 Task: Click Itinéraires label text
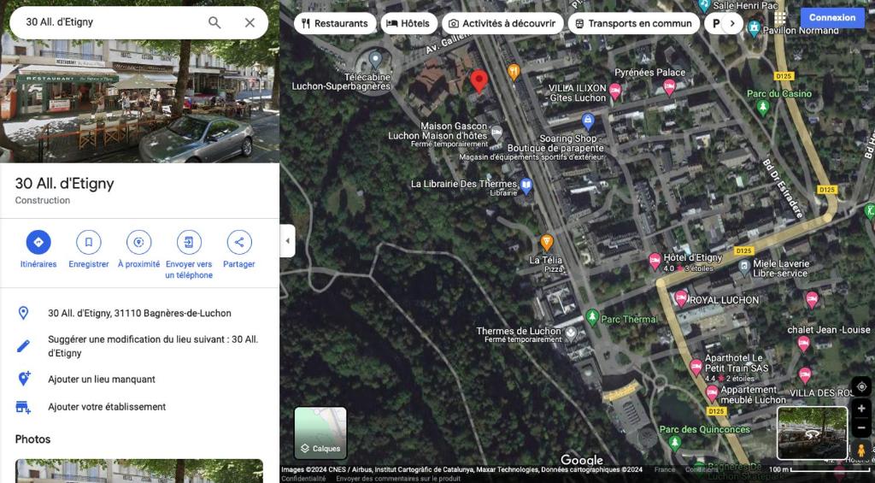click(x=38, y=264)
